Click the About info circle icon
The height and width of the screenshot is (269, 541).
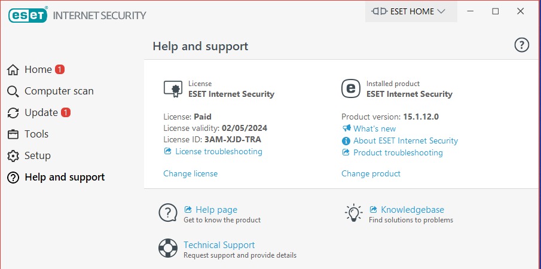pyautogui.click(x=346, y=140)
